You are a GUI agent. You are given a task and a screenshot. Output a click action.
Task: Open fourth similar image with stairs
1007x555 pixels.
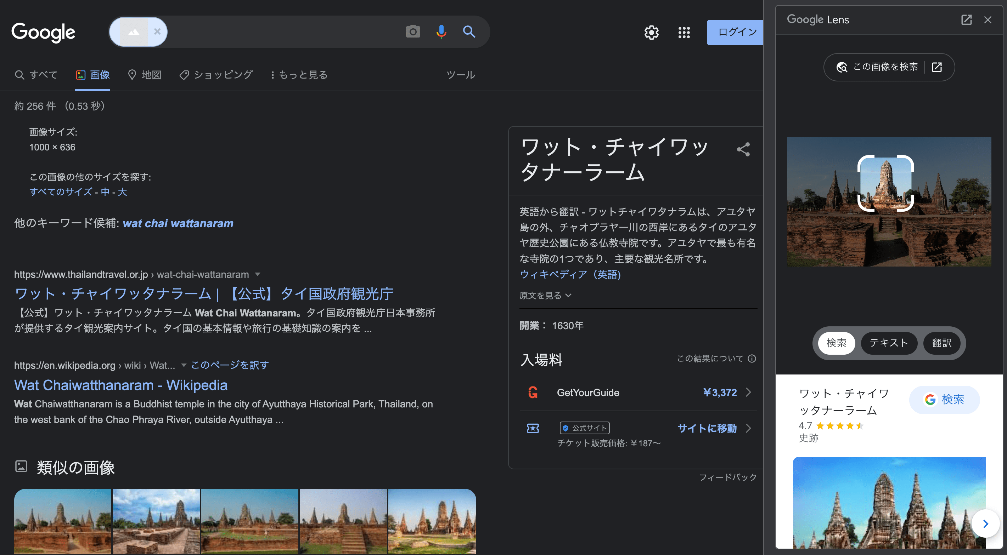343,521
